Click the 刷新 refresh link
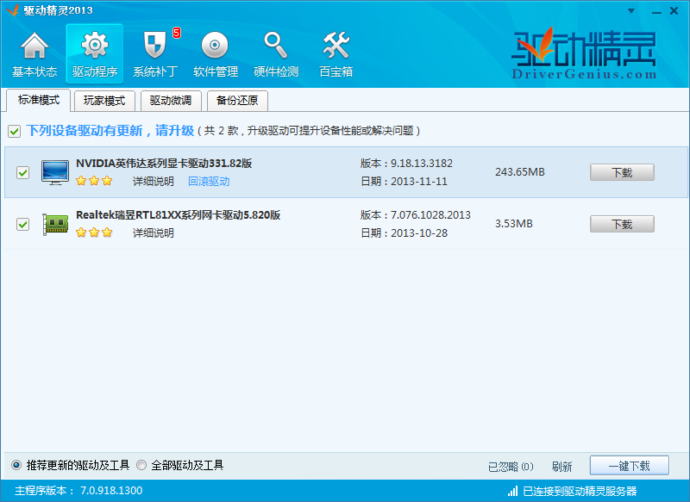690x502 pixels. pyautogui.click(x=562, y=467)
